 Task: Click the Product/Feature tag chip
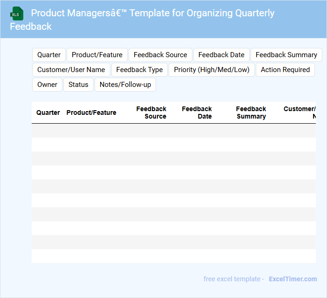click(x=97, y=55)
